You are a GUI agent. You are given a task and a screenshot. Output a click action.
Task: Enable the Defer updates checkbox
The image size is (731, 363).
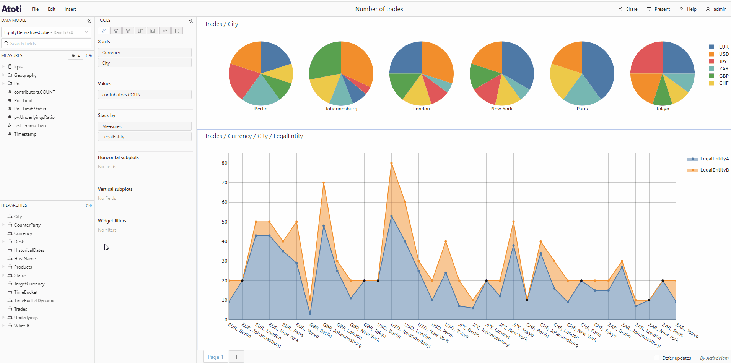point(657,358)
